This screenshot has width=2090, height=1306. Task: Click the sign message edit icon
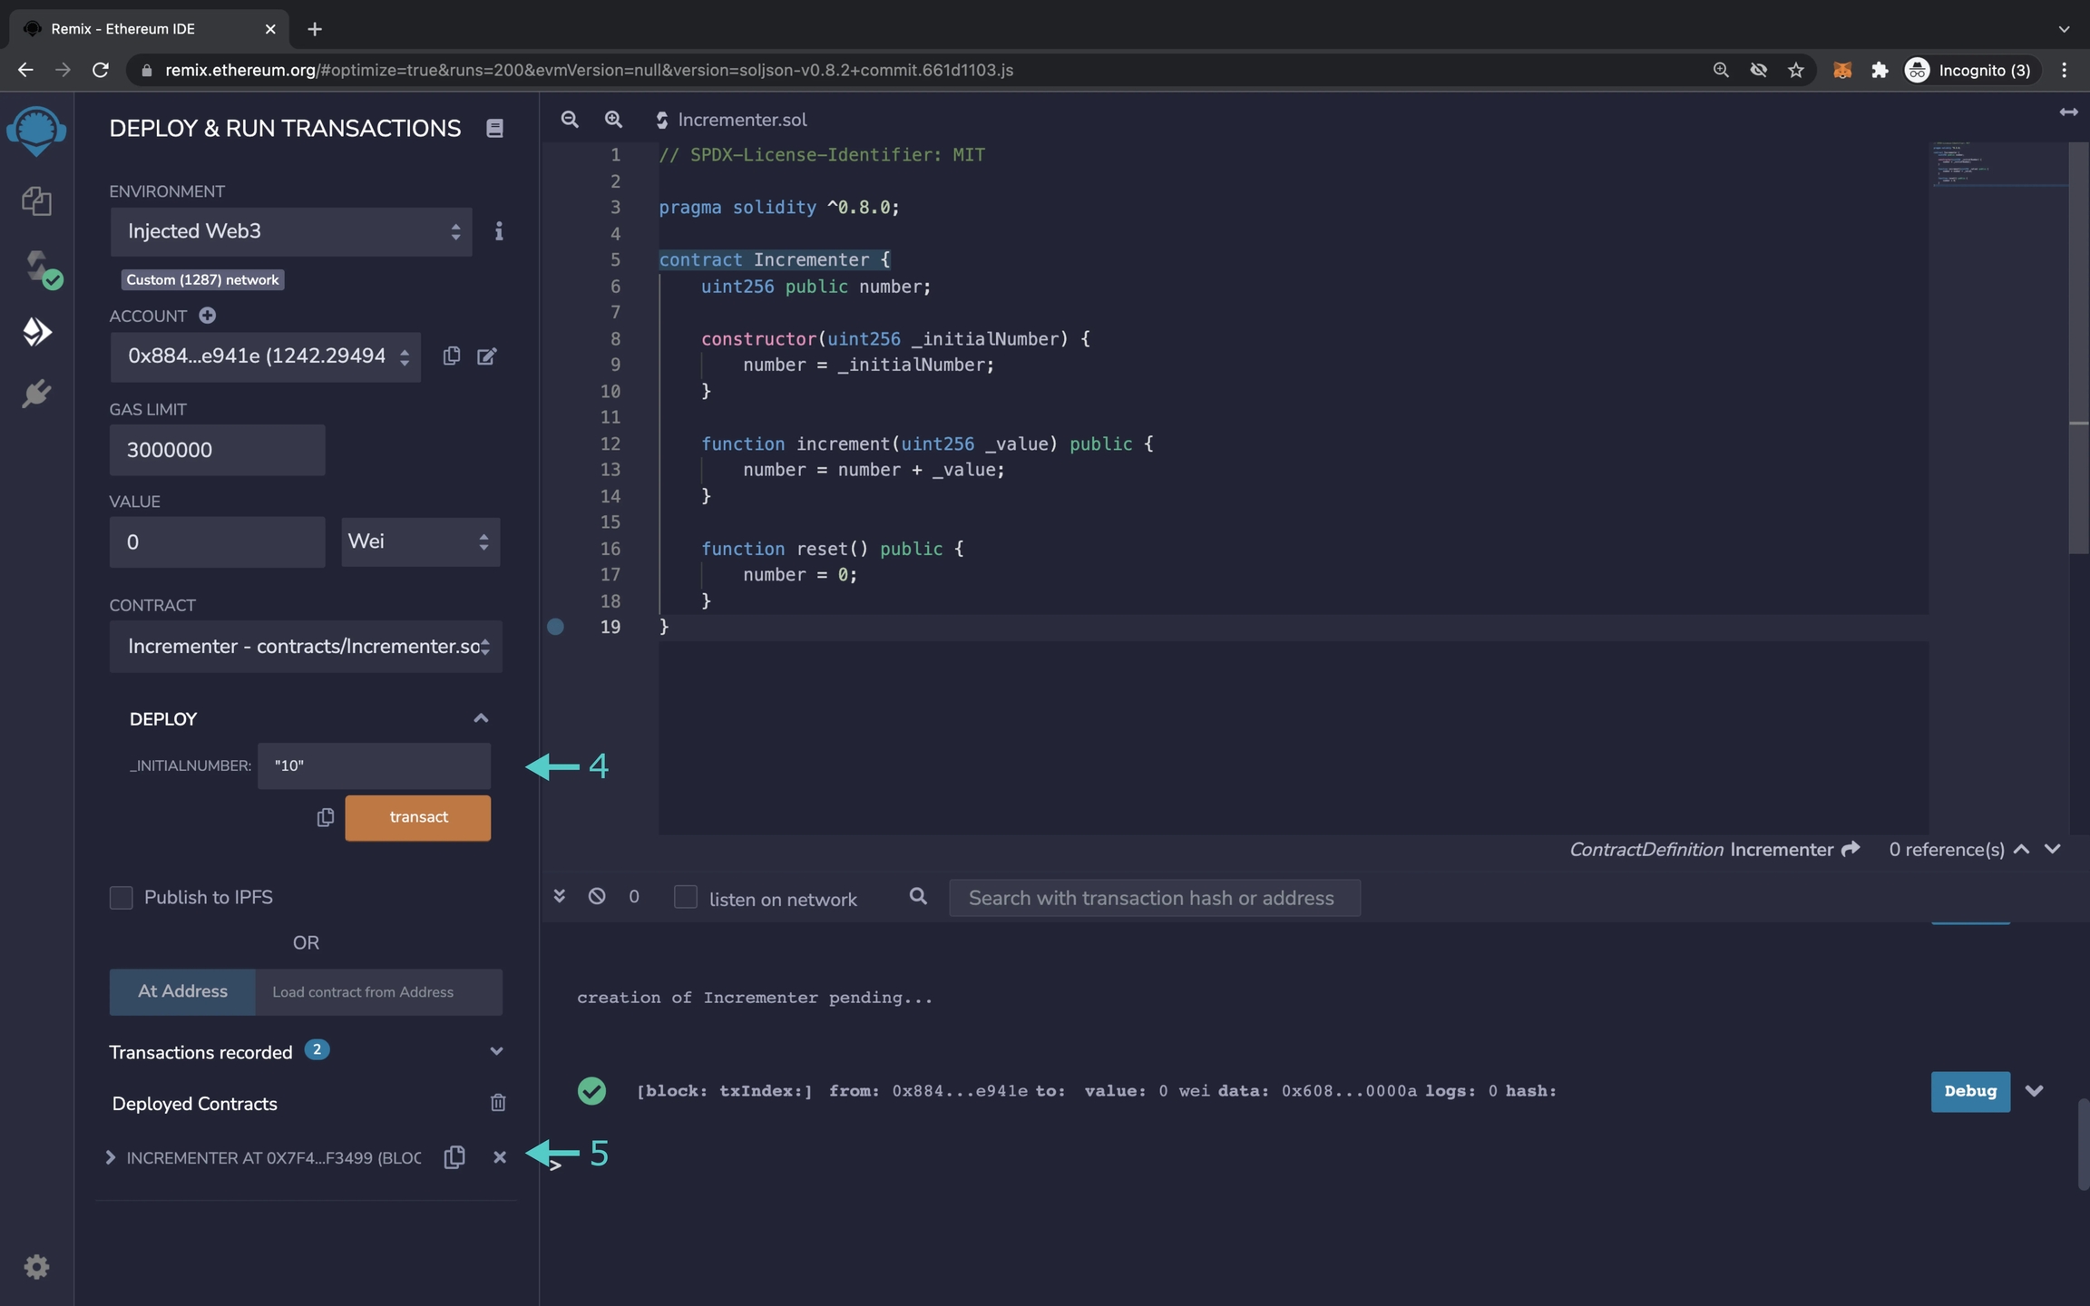[x=487, y=356]
